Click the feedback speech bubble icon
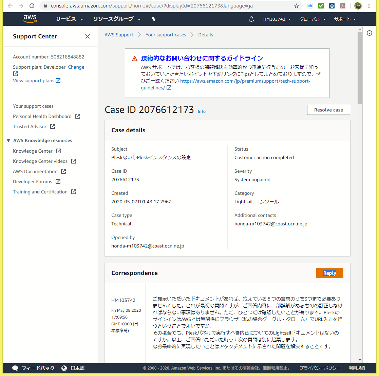The width and height of the screenshot is (379, 376). pyautogui.click(x=15, y=368)
